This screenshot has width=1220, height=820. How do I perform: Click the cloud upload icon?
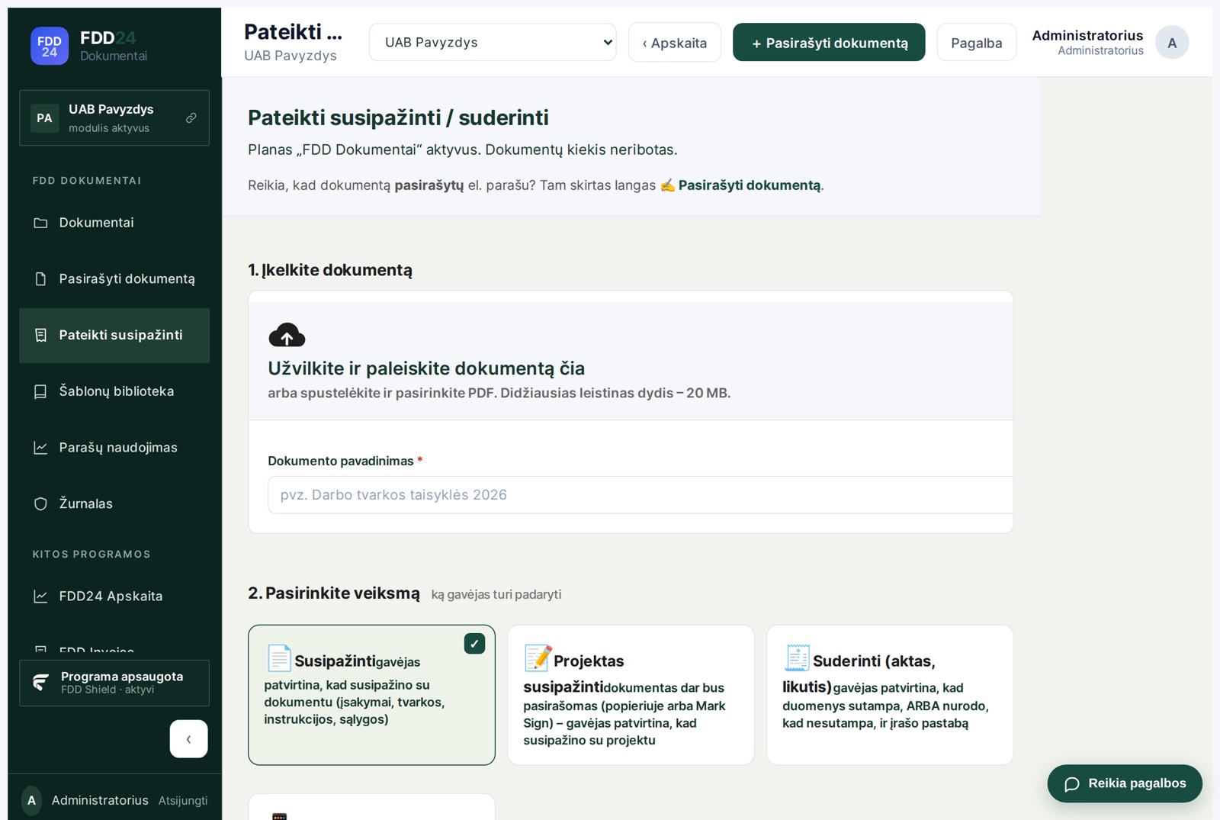tap(287, 335)
